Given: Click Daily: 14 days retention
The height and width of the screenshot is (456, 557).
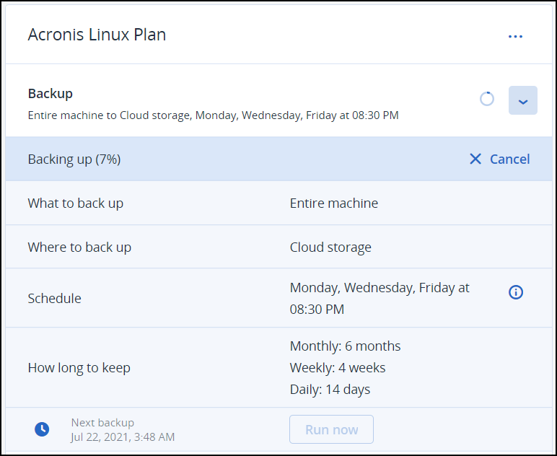Looking at the screenshot, I should pos(330,390).
